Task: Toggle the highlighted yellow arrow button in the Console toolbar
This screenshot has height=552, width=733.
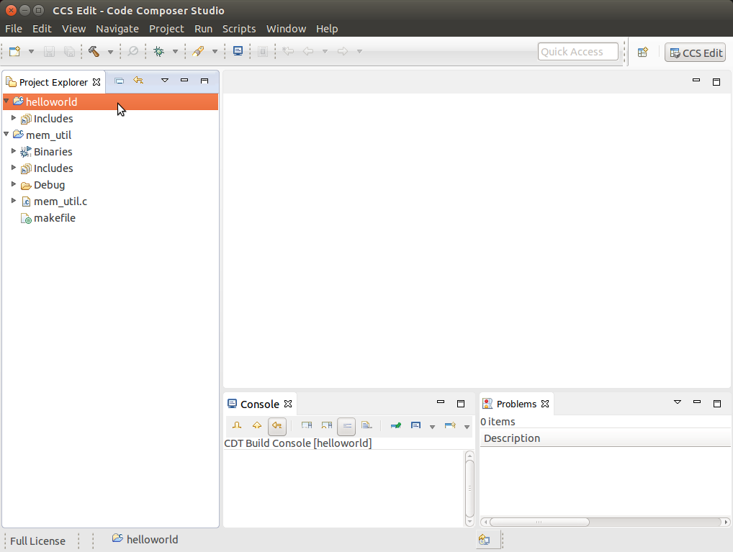Action: (x=276, y=425)
